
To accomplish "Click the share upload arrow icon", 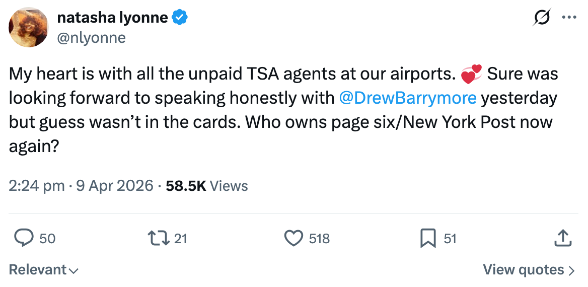I will 563,238.
